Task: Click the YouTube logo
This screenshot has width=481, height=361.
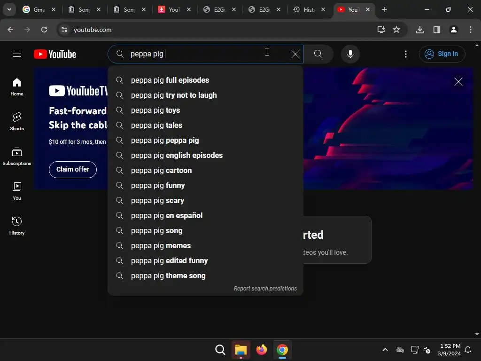Action: pos(55,54)
